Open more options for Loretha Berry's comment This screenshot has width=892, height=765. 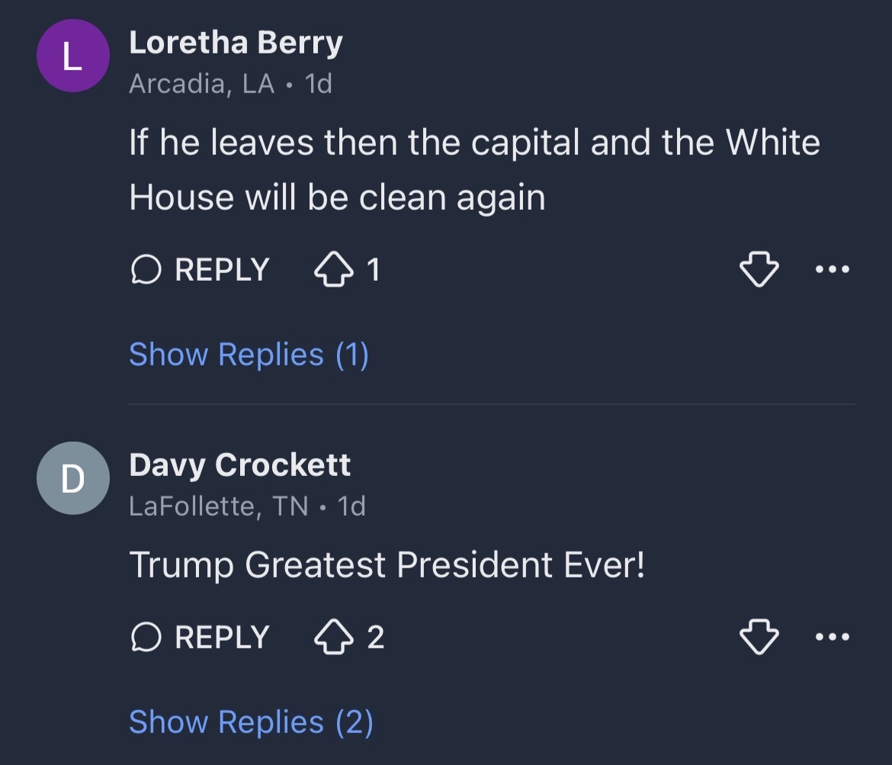pyautogui.click(x=833, y=269)
